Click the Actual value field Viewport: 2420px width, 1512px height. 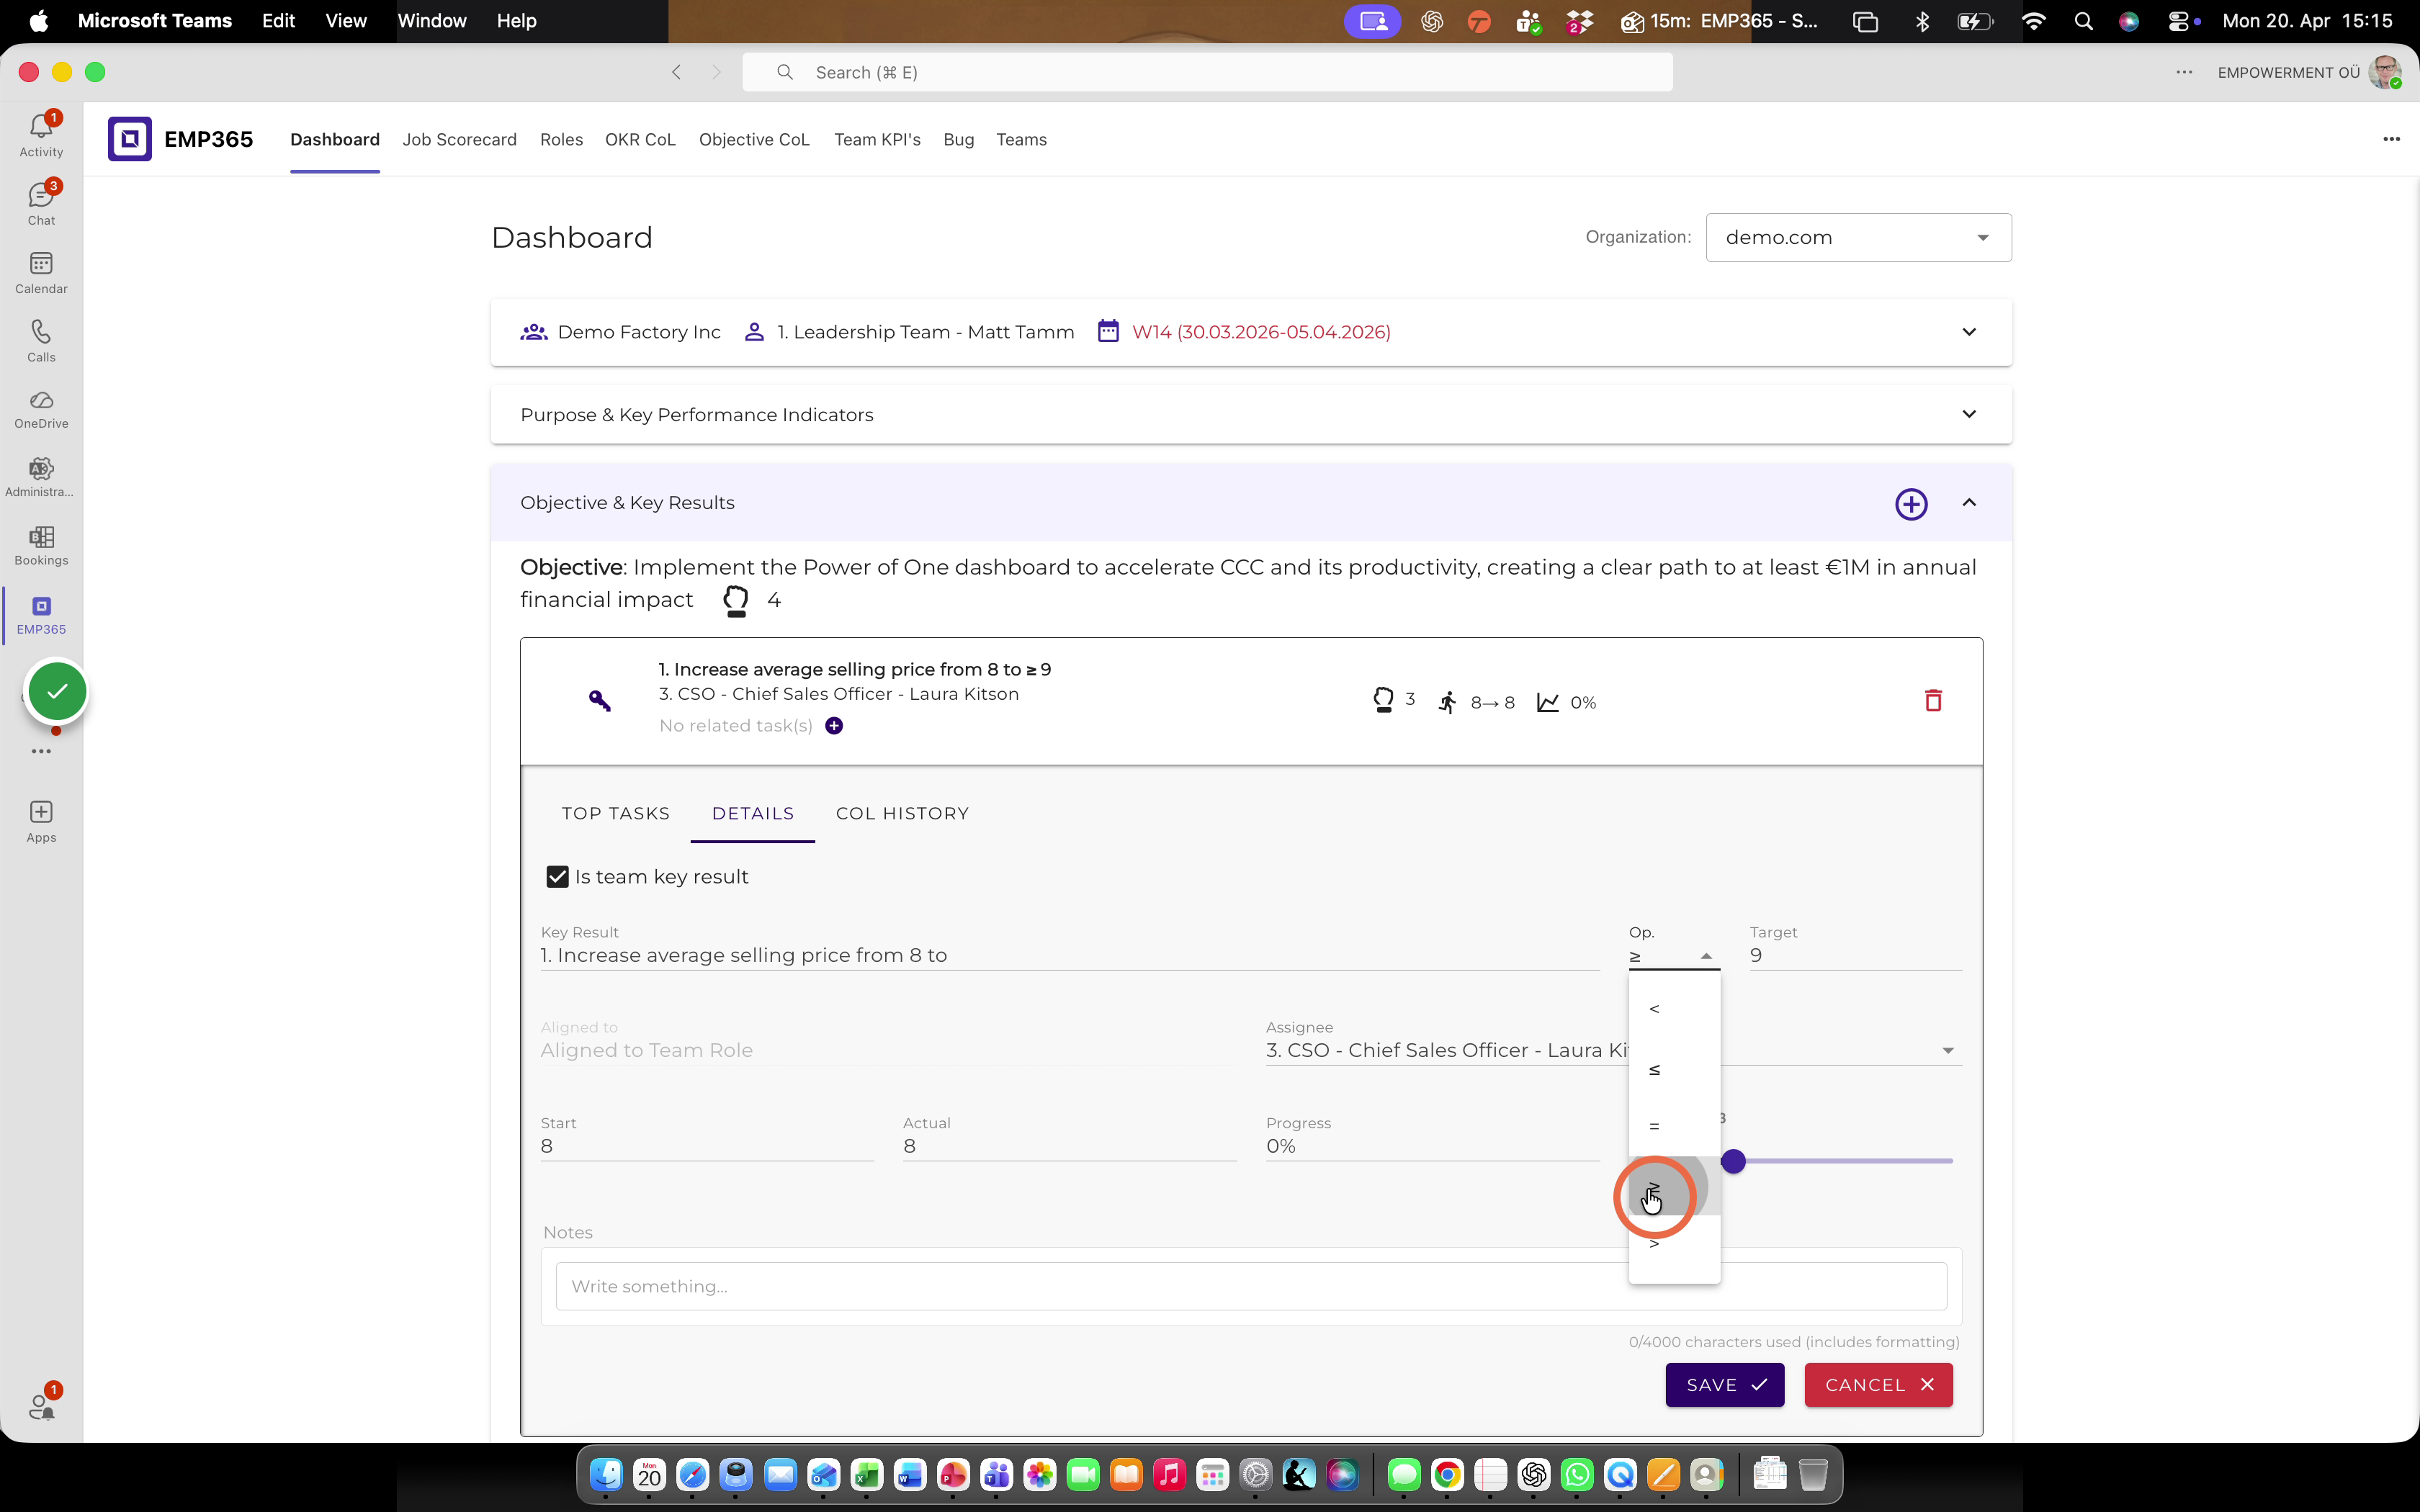click(1069, 1147)
